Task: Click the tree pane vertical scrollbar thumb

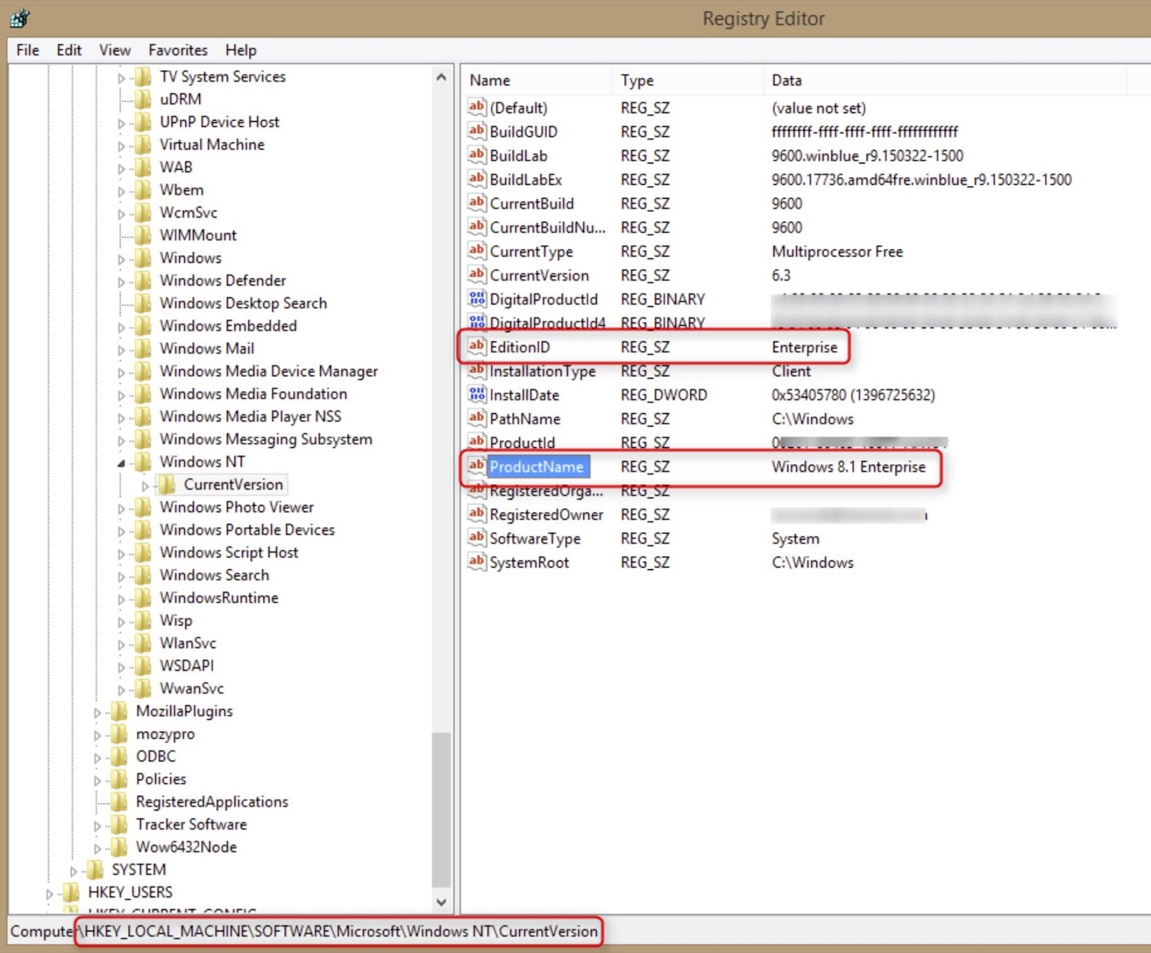Action: point(441,809)
